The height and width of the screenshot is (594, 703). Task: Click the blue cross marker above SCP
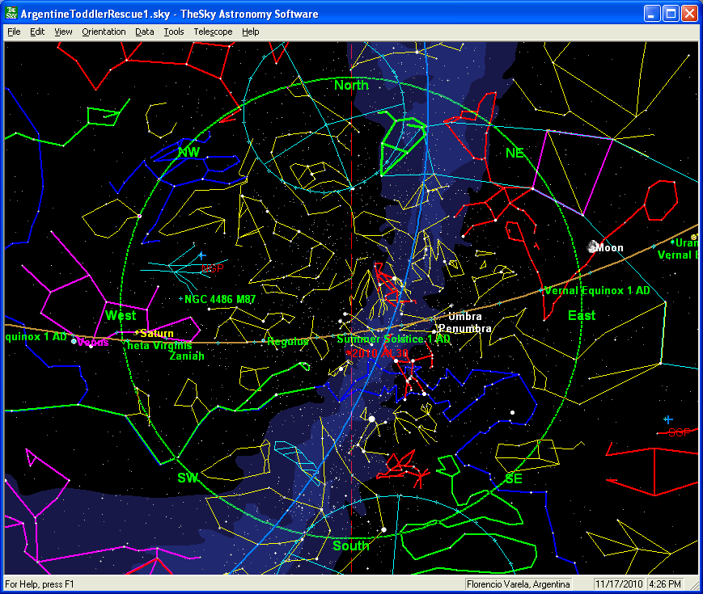point(668,419)
